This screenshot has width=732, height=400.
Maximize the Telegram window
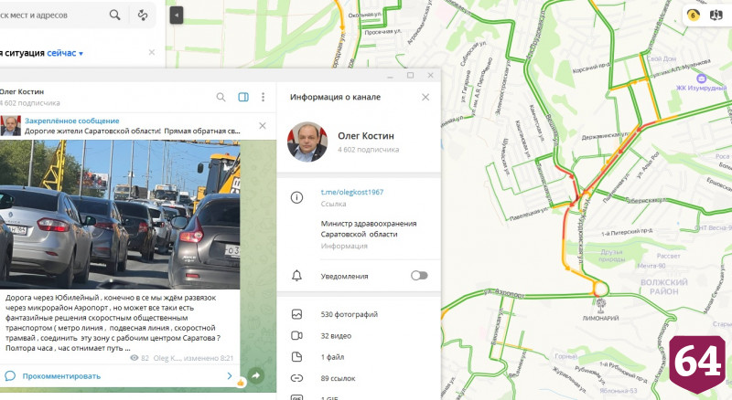[410, 75]
